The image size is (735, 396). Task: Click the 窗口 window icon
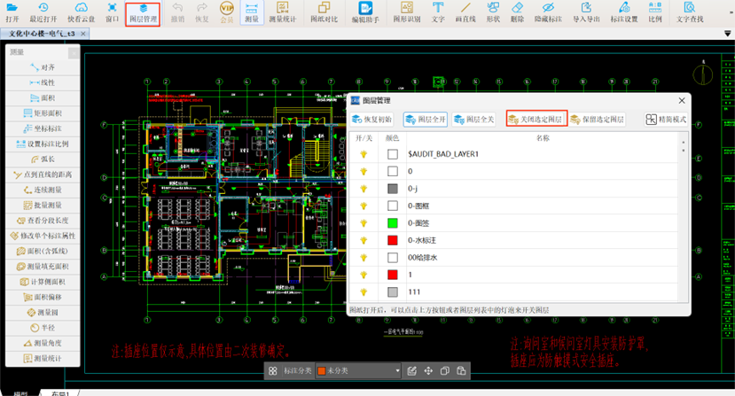click(x=112, y=12)
